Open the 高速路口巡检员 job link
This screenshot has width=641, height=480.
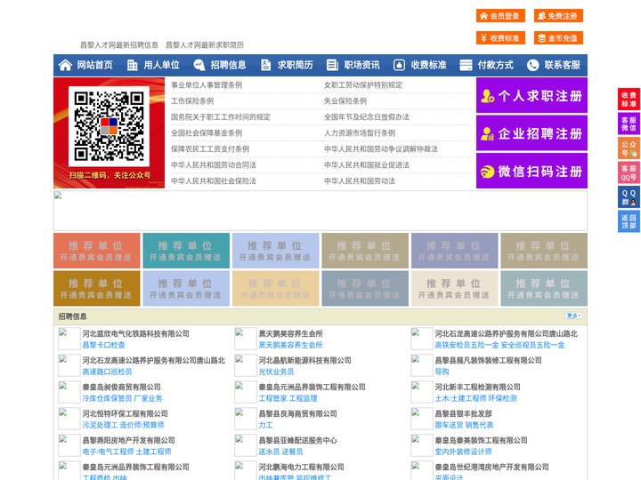coord(107,372)
